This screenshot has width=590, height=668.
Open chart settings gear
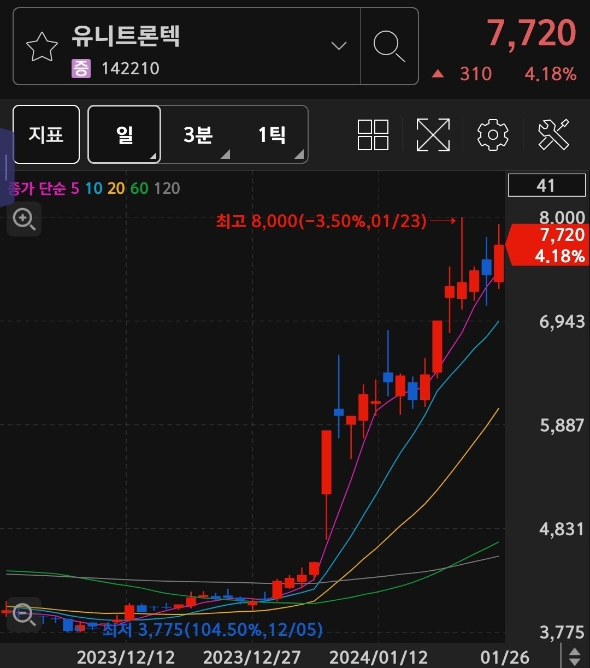point(493,134)
